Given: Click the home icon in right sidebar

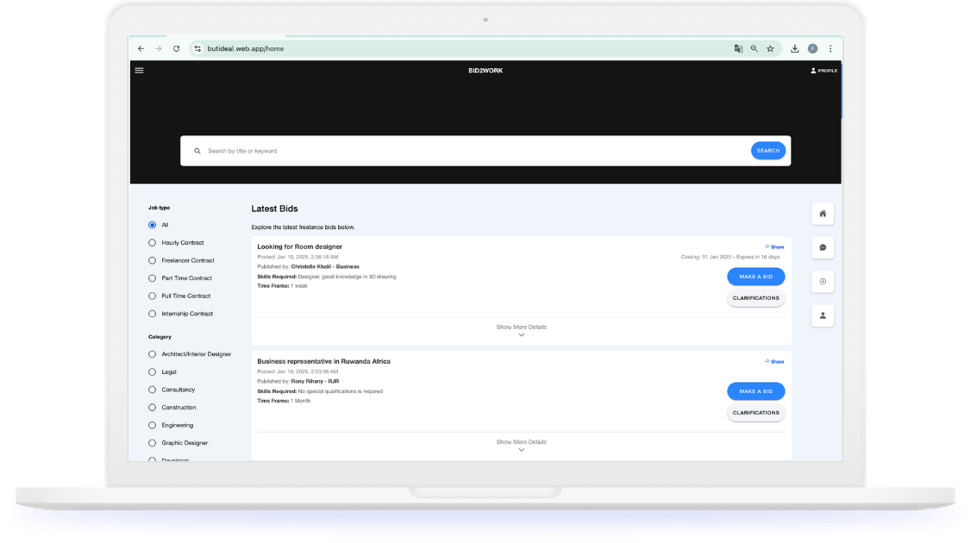Looking at the screenshot, I should click(823, 214).
